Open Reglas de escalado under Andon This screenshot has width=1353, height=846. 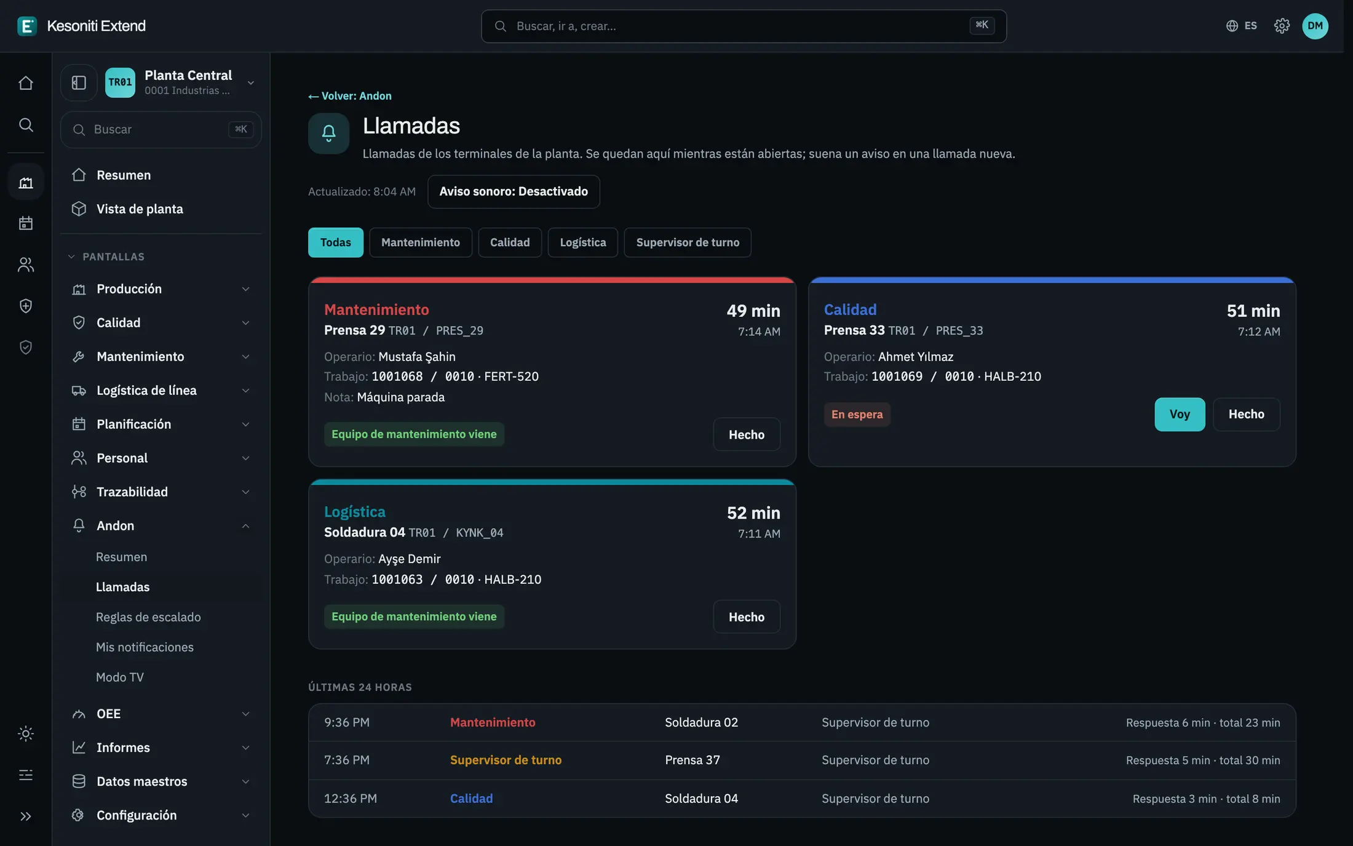[148, 617]
